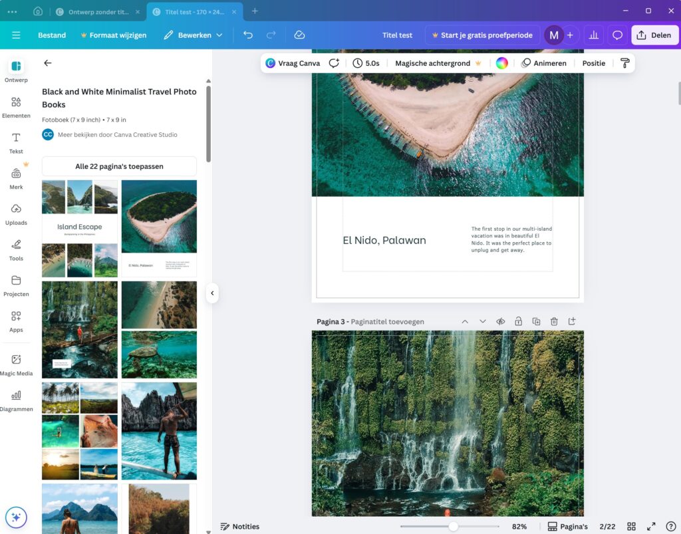Hide page 3 with the eye icon

(x=501, y=322)
